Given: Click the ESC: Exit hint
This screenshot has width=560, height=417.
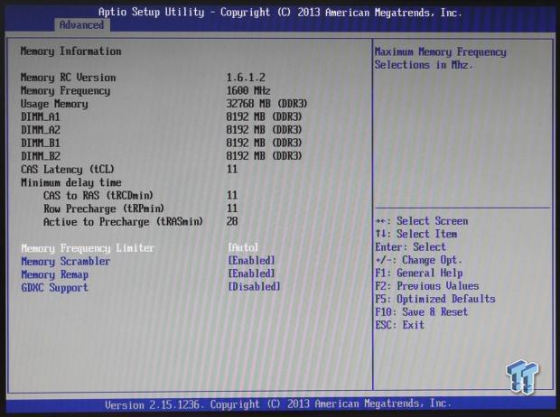Looking at the screenshot, I should click(x=399, y=325).
